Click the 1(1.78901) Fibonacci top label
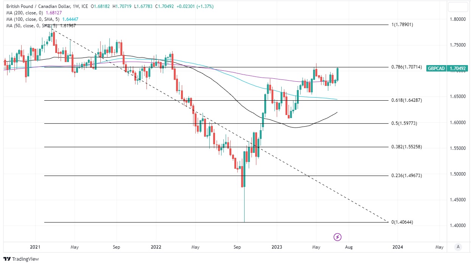The height and width of the screenshot is (263, 471). (402, 25)
